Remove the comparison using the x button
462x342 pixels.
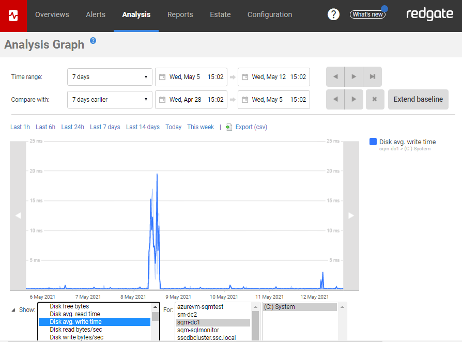[375, 99]
